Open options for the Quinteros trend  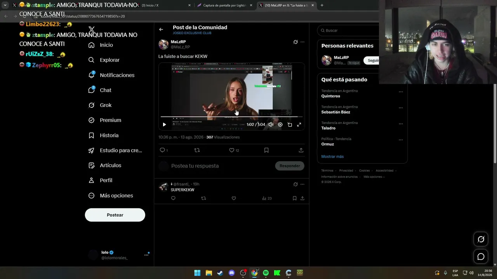pyautogui.click(x=401, y=92)
